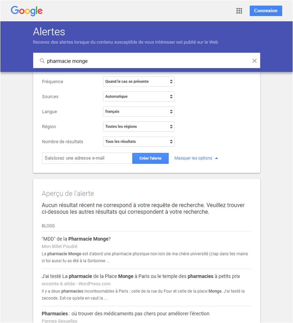293x323 pixels.
Task: Click the email address input field
Action: coord(87,158)
